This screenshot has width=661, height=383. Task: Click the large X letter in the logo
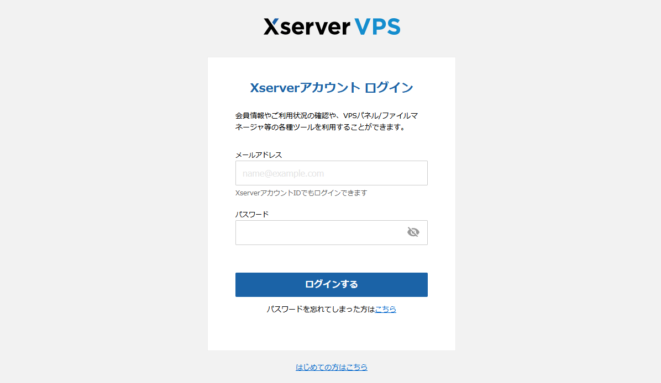271,26
